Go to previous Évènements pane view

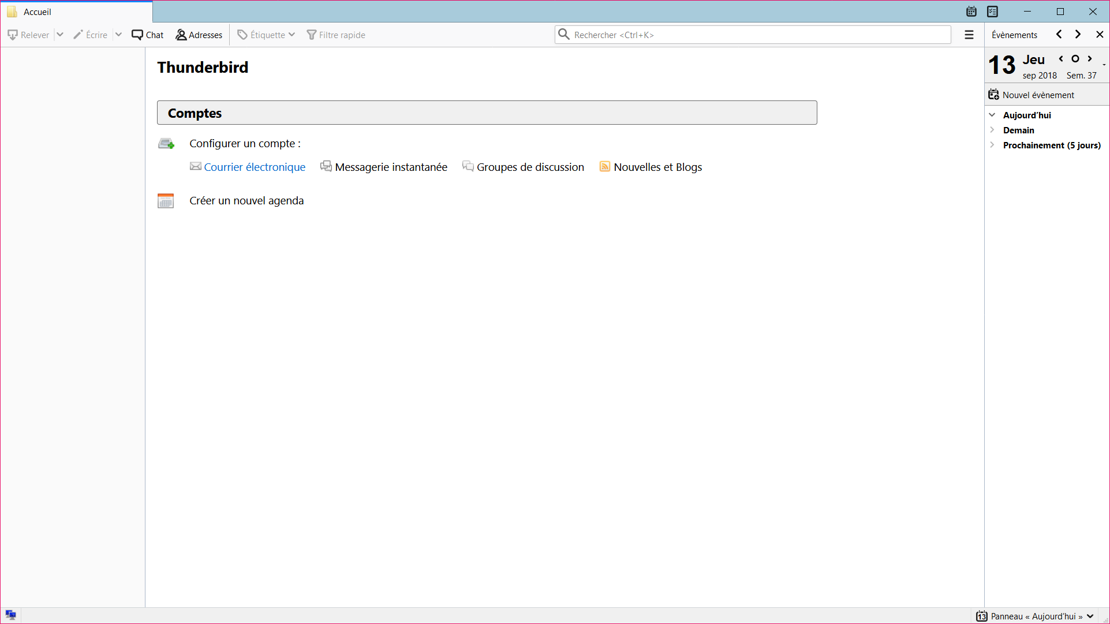pos(1059,35)
